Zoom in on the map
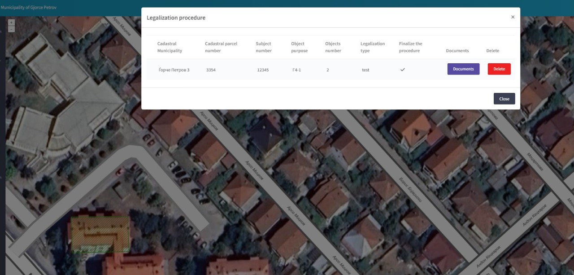The height and width of the screenshot is (275, 574). pos(12,22)
